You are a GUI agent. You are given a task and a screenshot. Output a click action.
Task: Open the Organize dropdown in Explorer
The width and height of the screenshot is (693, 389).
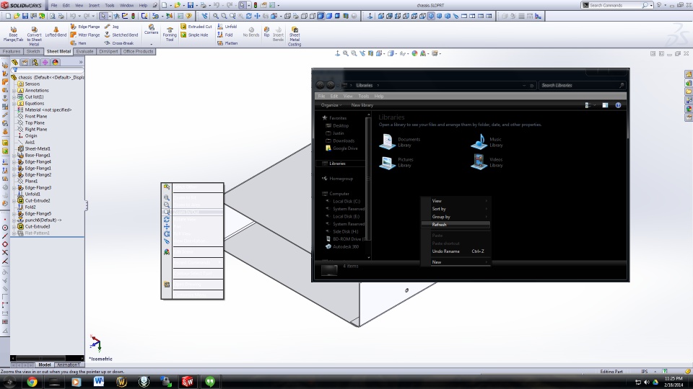(331, 105)
